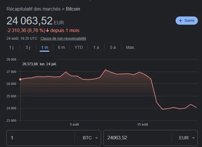The image size is (202, 147).
Task: Open Récapitulatif des marchés breadcrumb link
Action: coord(33,9)
